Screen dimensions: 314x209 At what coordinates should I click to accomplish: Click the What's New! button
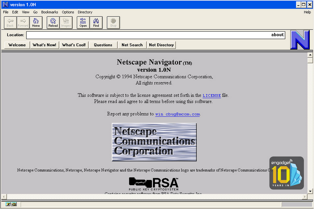pyautogui.click(x=44, y=45)
